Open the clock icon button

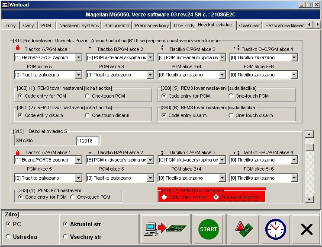[275, 228]
